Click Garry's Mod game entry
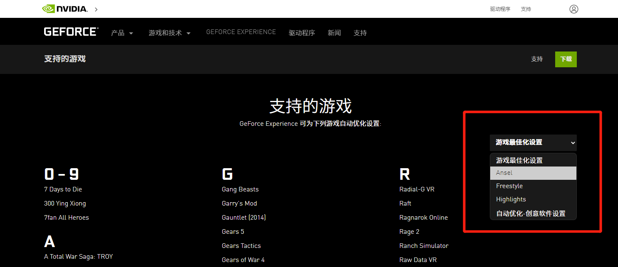The image size is (618, 267). (x=239, y=203)
